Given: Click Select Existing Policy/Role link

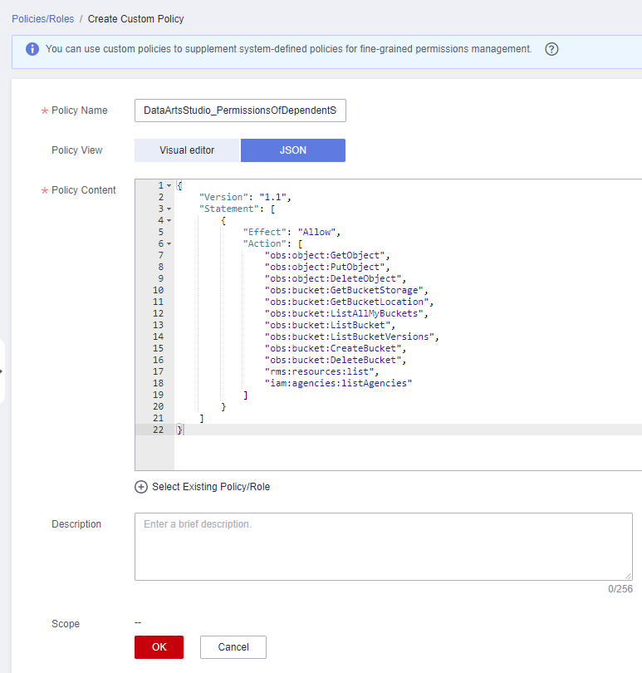Looking at the screenshot, I should click(x=211, y=487).
